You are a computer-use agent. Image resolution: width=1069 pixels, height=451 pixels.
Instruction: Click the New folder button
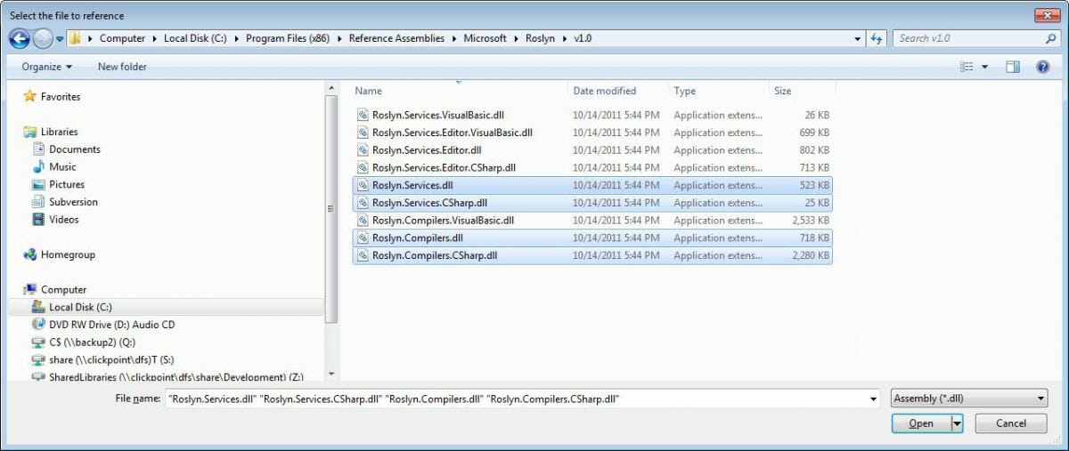(122, 67)
